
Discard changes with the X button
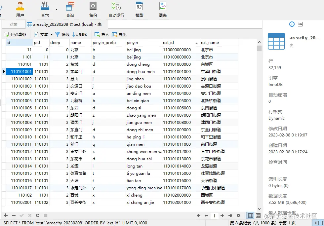click(x=29, y=215)
